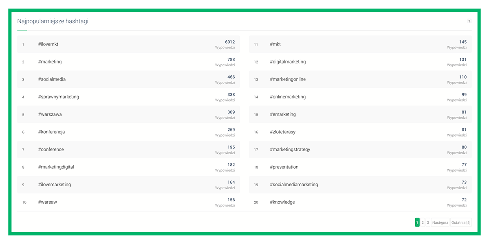Click the 131 mentions count

[463, 59]
